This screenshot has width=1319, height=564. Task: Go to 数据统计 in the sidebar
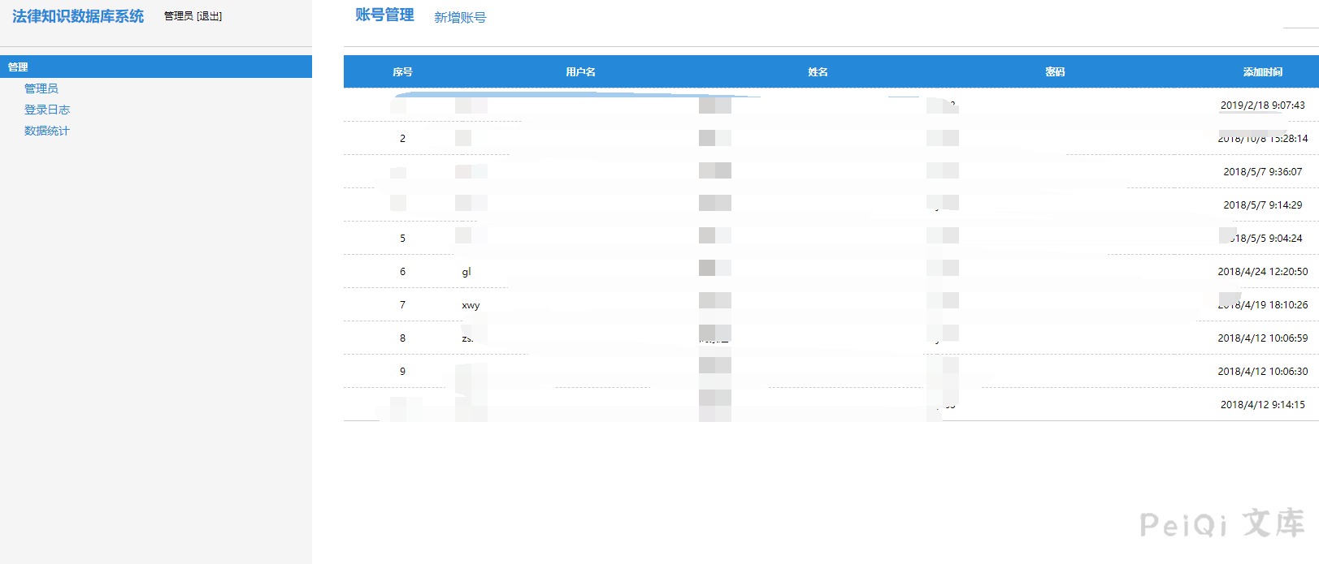click(x=47, y=131)
